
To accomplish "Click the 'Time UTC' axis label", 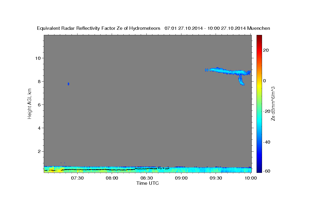I will (x=147, y=183).
